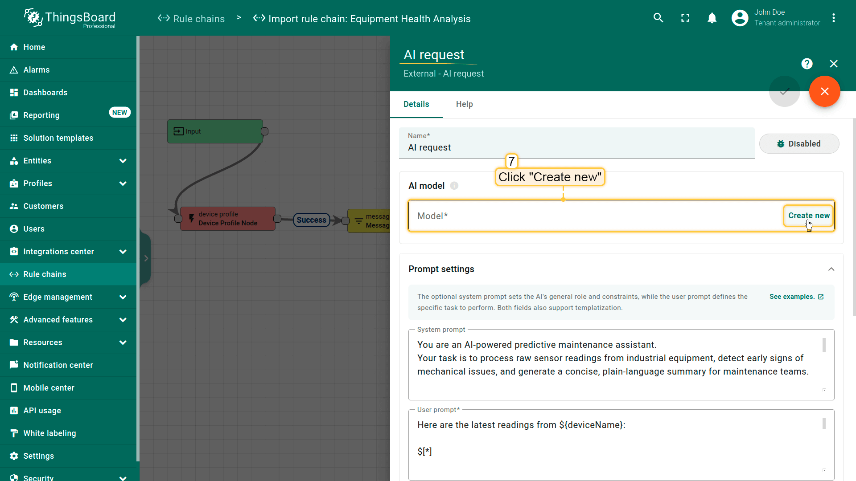Click the Name input field
The width and height of the screenshot is (856, 481).
click(x=576, y=147)
